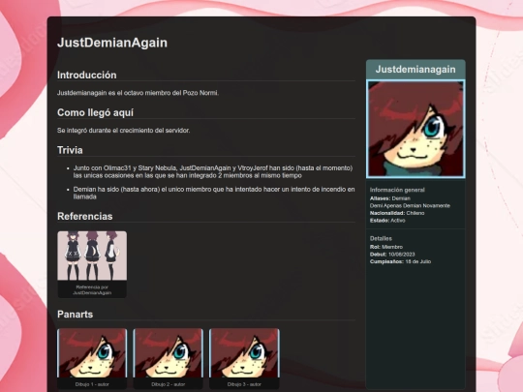Click the Cumpleaños value '18 de Julio'
This screenshot has height=392, width=523.
[418, 261]
